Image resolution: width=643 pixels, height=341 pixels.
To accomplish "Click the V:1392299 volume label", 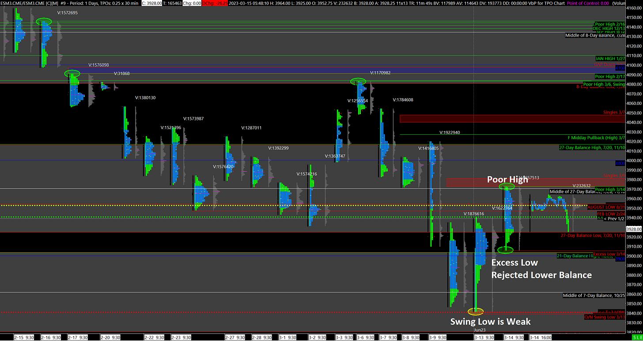I will pos(278,148).
